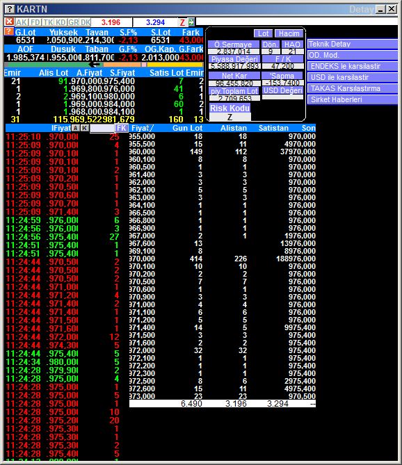Toggle the FK button in trades header

[x=121, y=128]
